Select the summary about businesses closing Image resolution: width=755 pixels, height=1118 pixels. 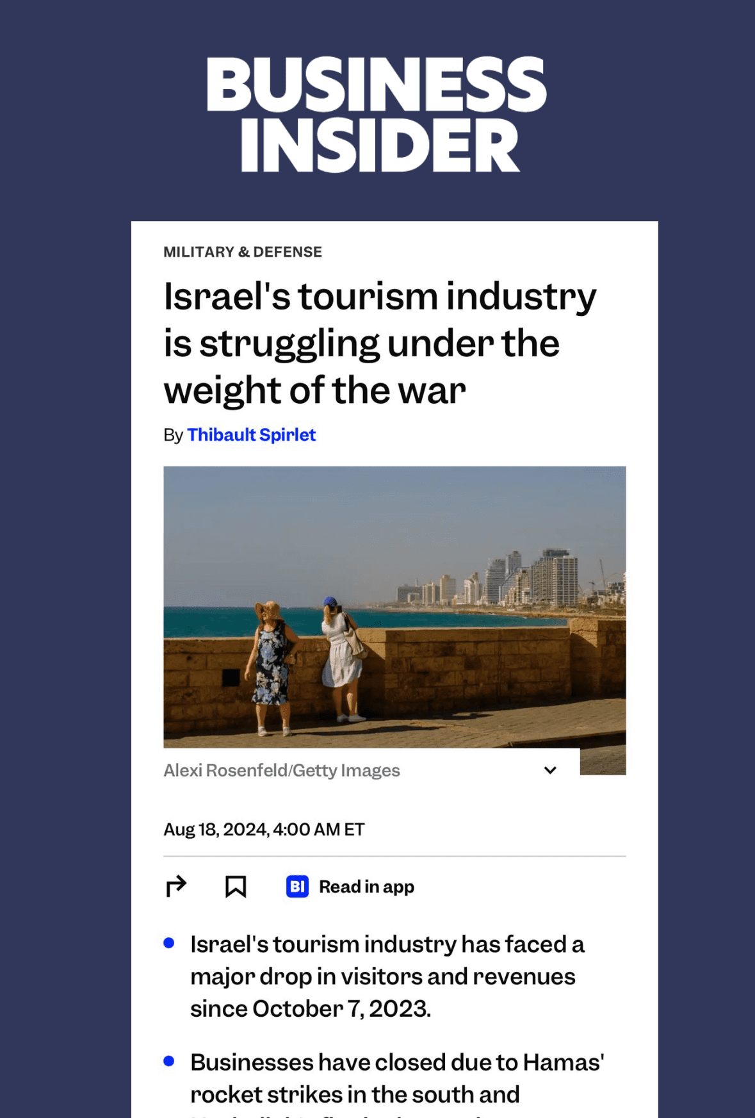397,1083
